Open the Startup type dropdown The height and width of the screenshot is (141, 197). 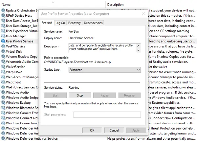(105, 70)
